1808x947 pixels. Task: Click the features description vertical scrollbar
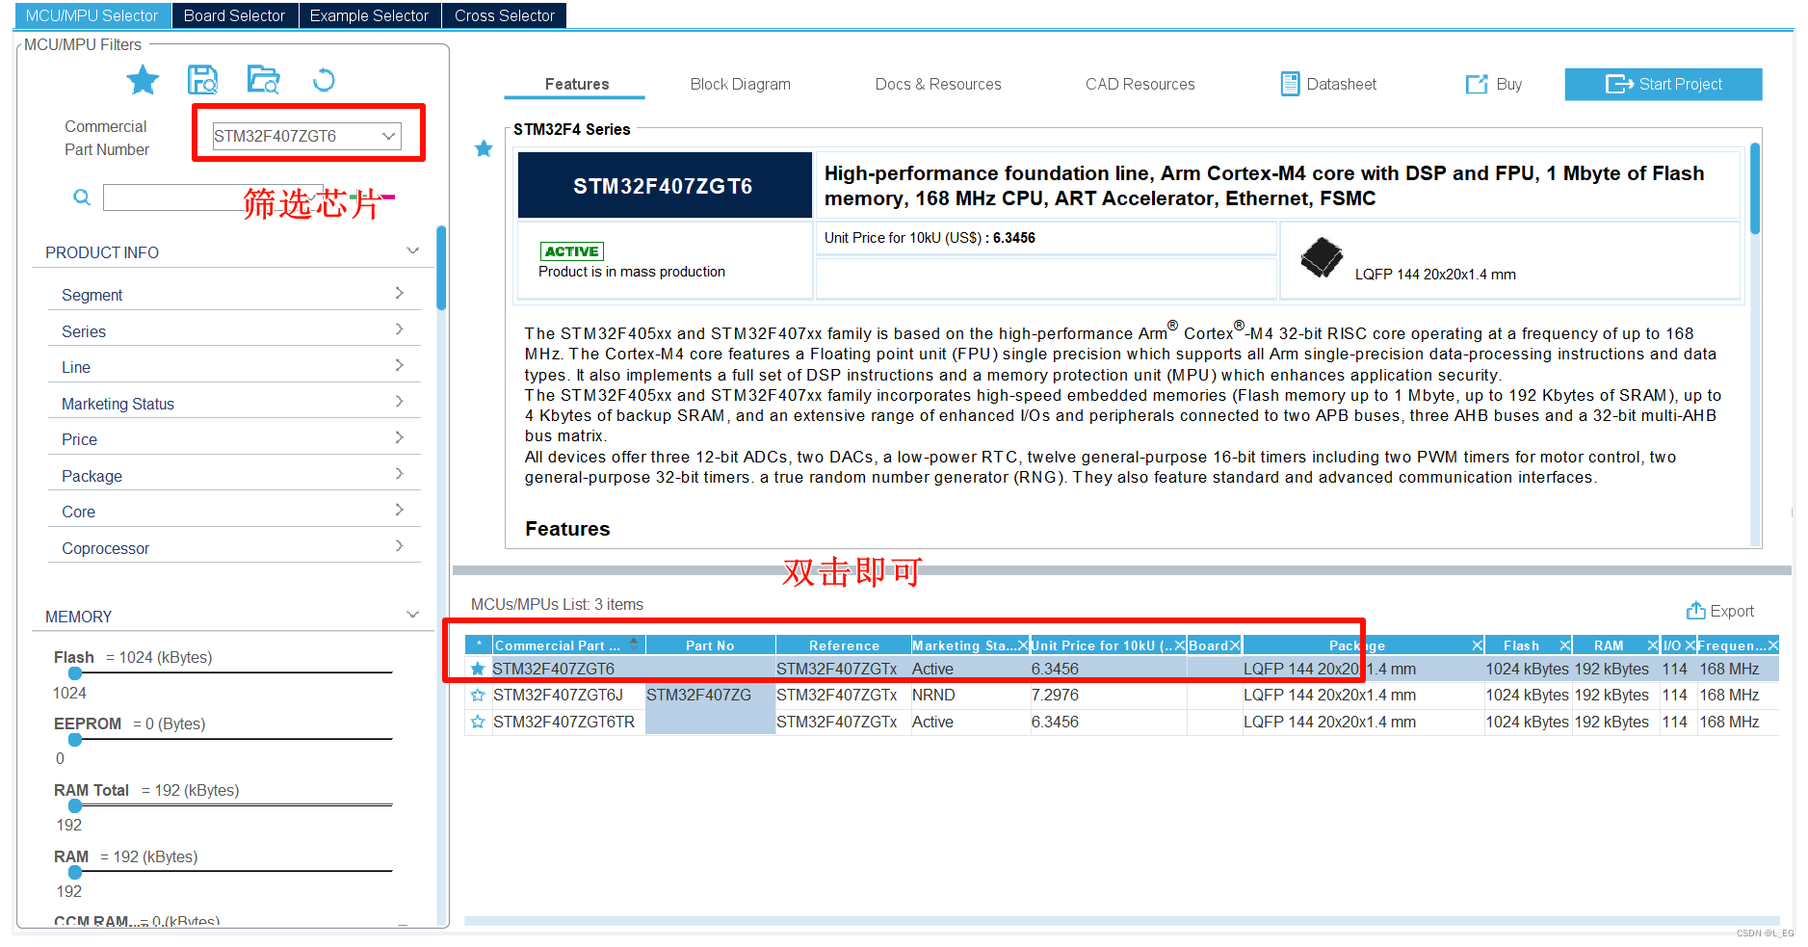coord(1755,188)
